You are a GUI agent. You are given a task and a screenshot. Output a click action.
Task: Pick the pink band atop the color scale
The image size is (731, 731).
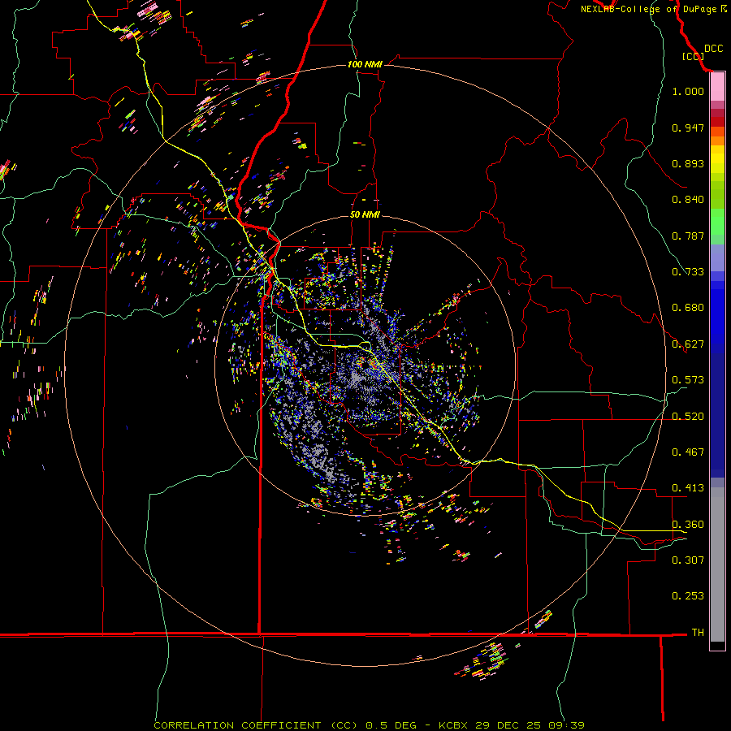tap(717, 87)
